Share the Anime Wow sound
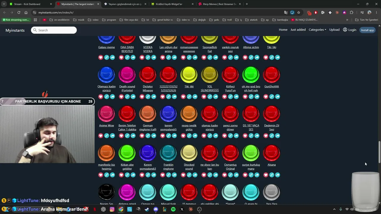 click(x=113, y=136)
